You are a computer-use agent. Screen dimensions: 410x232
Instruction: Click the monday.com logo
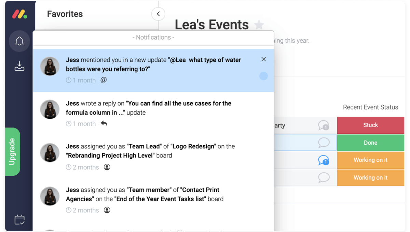tap(19, 14)
